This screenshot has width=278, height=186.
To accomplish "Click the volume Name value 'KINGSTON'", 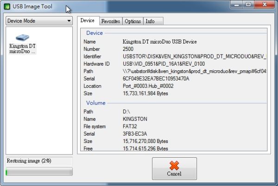I will coord(135,119).
